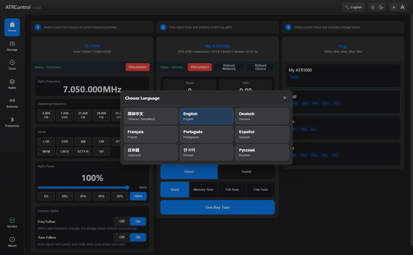Select the Direct matching path
The width and height of the screenshot is (413, 255).
click(189, 172)
